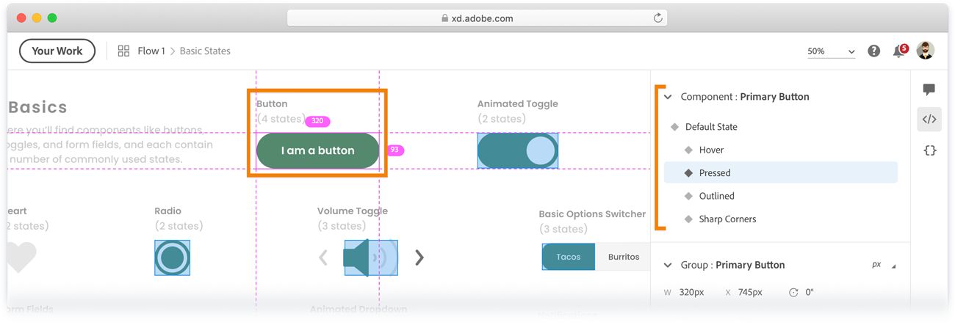Viewport: 955px width, 325px height.
Task: Collapse the Group Primary Button section
Action: pos(668,265)
